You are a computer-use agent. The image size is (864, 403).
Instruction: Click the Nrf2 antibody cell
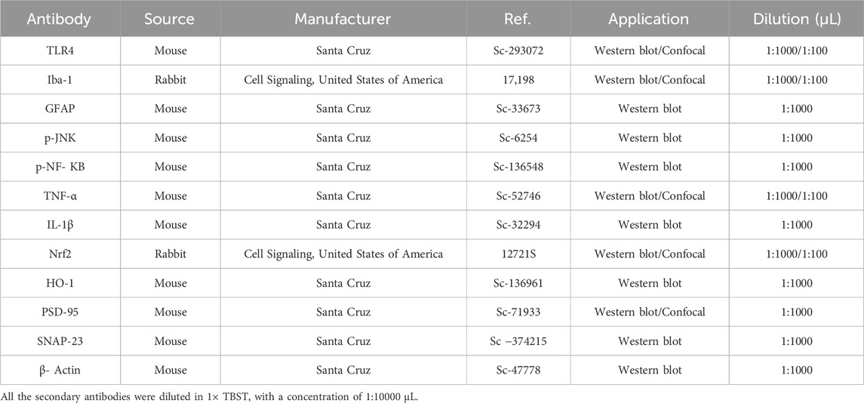point(60,254)
